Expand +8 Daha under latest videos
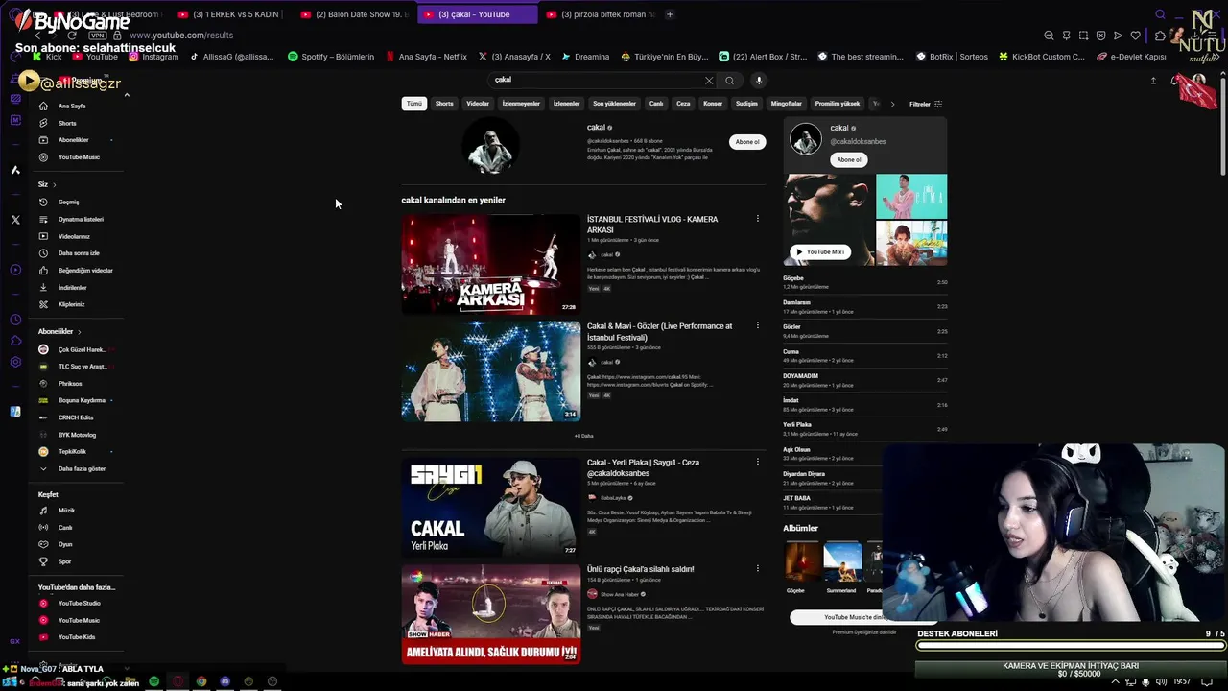1228x691 pixels. (583, 436)
